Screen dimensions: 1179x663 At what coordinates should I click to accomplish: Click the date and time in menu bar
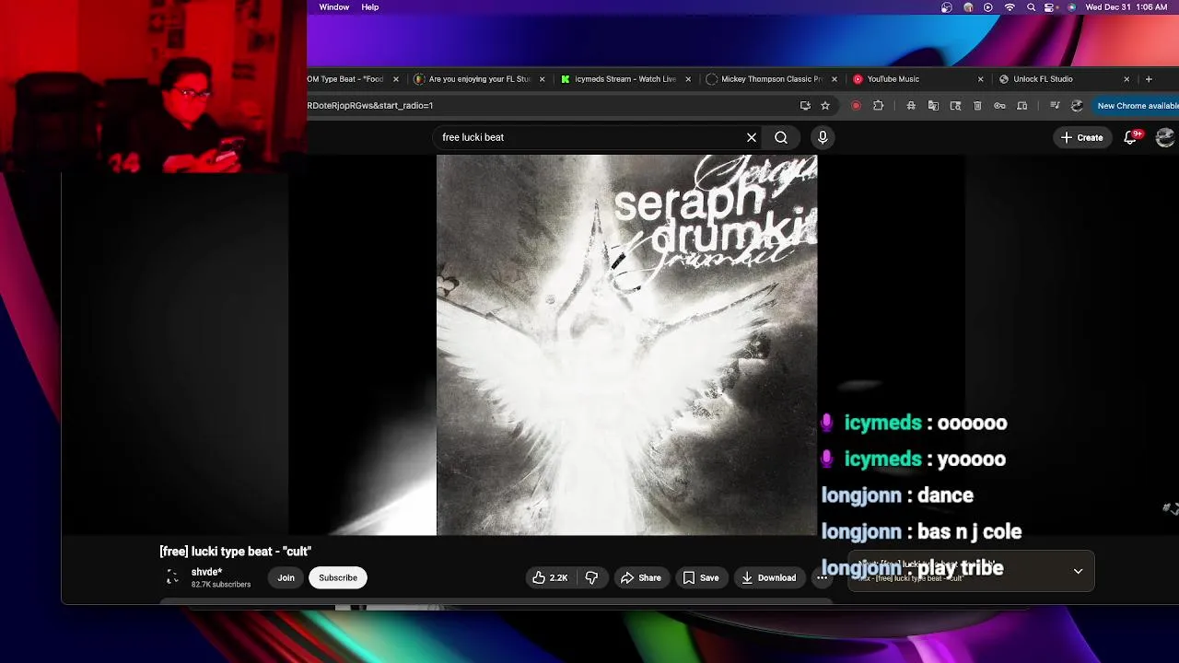pos(1128,7)
